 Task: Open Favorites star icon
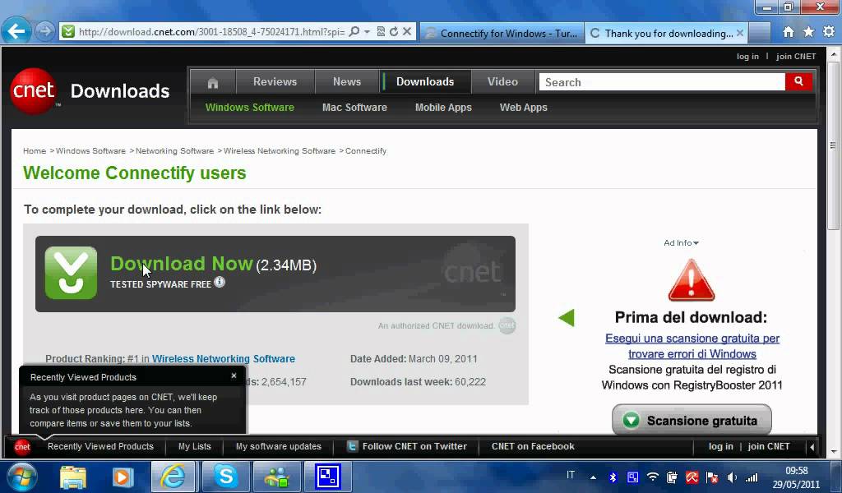click(x=809, y=32)
